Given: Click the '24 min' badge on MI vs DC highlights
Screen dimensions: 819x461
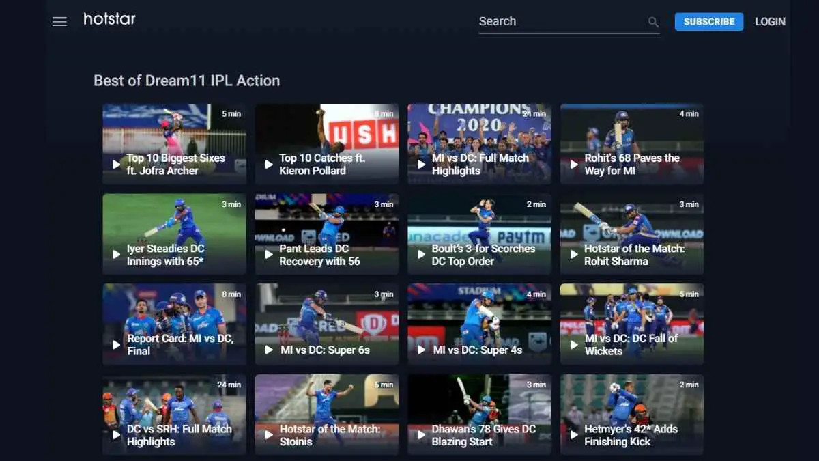Looking at the screenshot, I should point(534,114).
